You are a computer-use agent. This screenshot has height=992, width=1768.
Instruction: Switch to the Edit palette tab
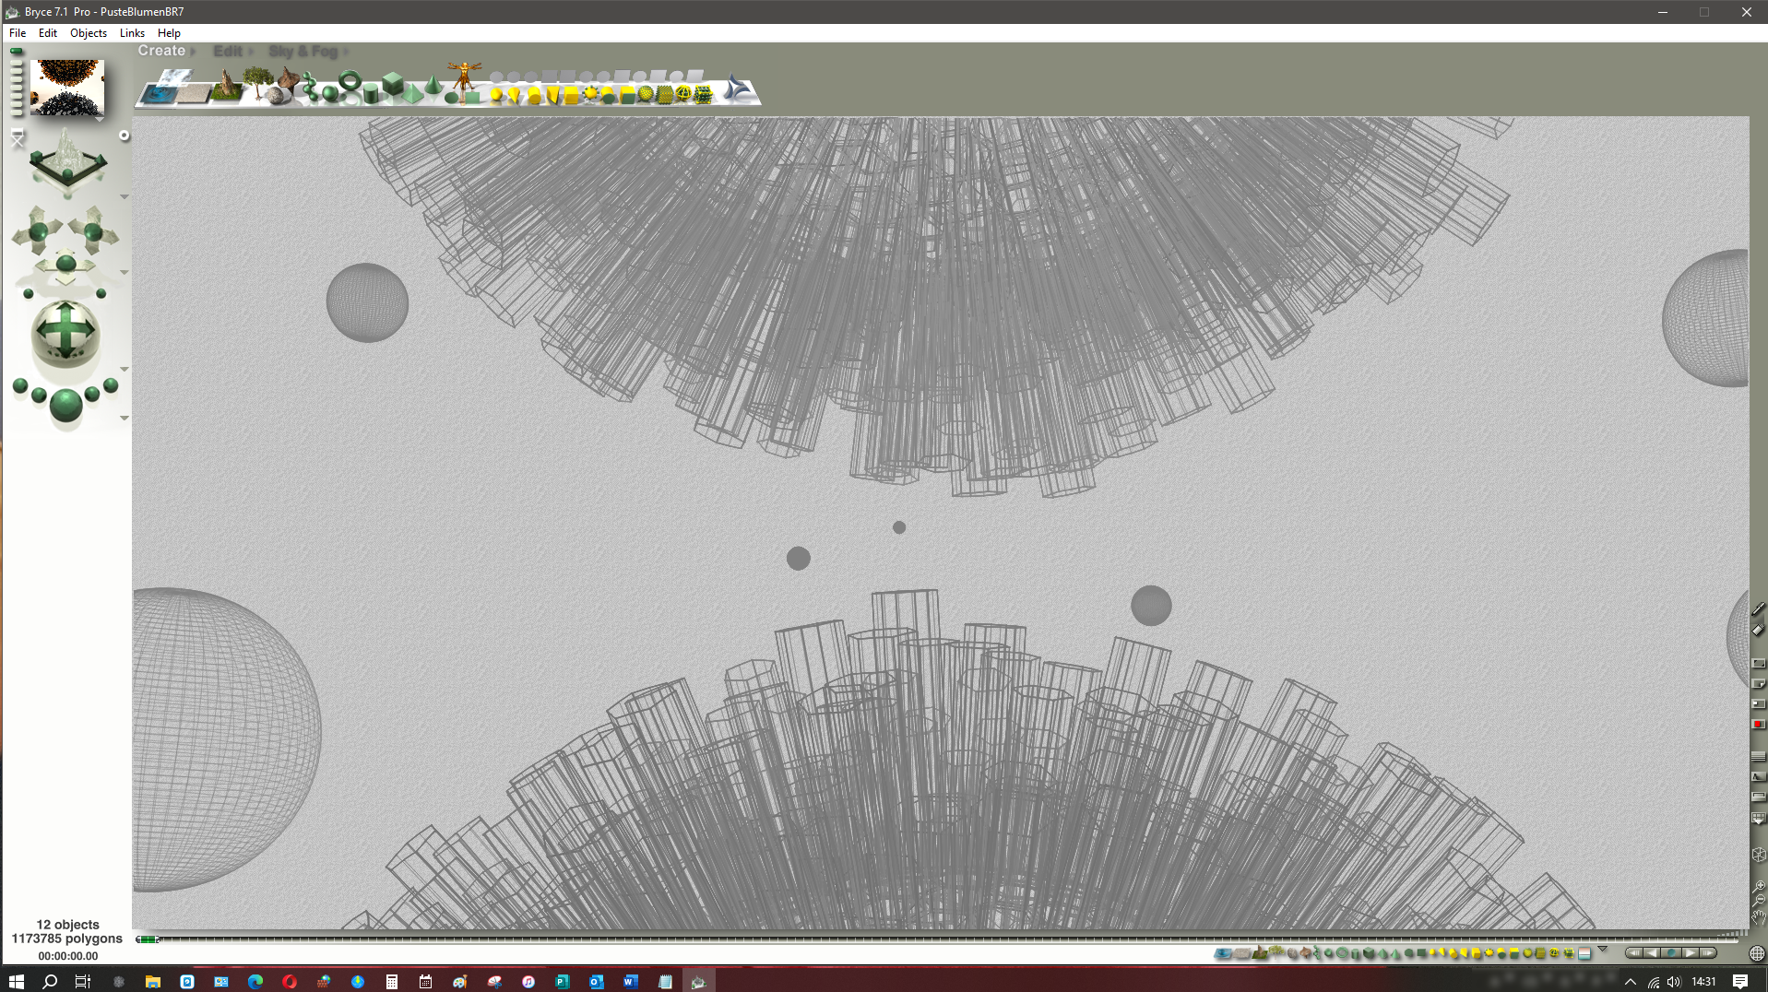tap(228, 52)
